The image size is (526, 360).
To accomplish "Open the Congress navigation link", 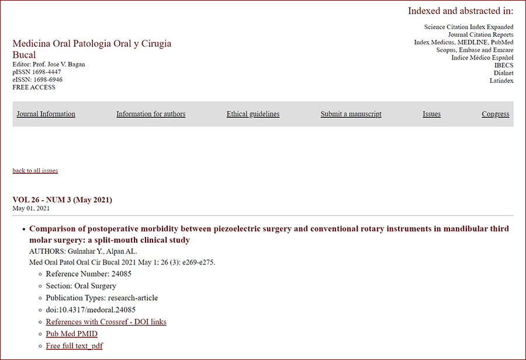I will click(x=496, y=114).
